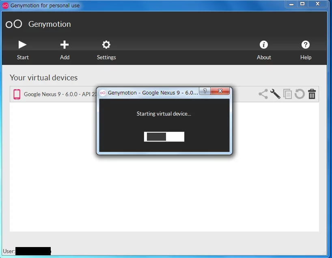Click the 'Starting virtual device...' message text

point(164,114)
